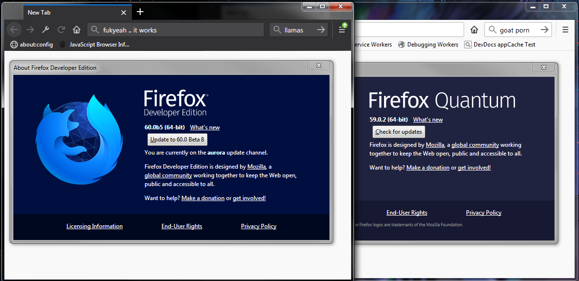Open Debugging Workers bookmark
This screenshot has height=281, width=579.
click(428, 45)
